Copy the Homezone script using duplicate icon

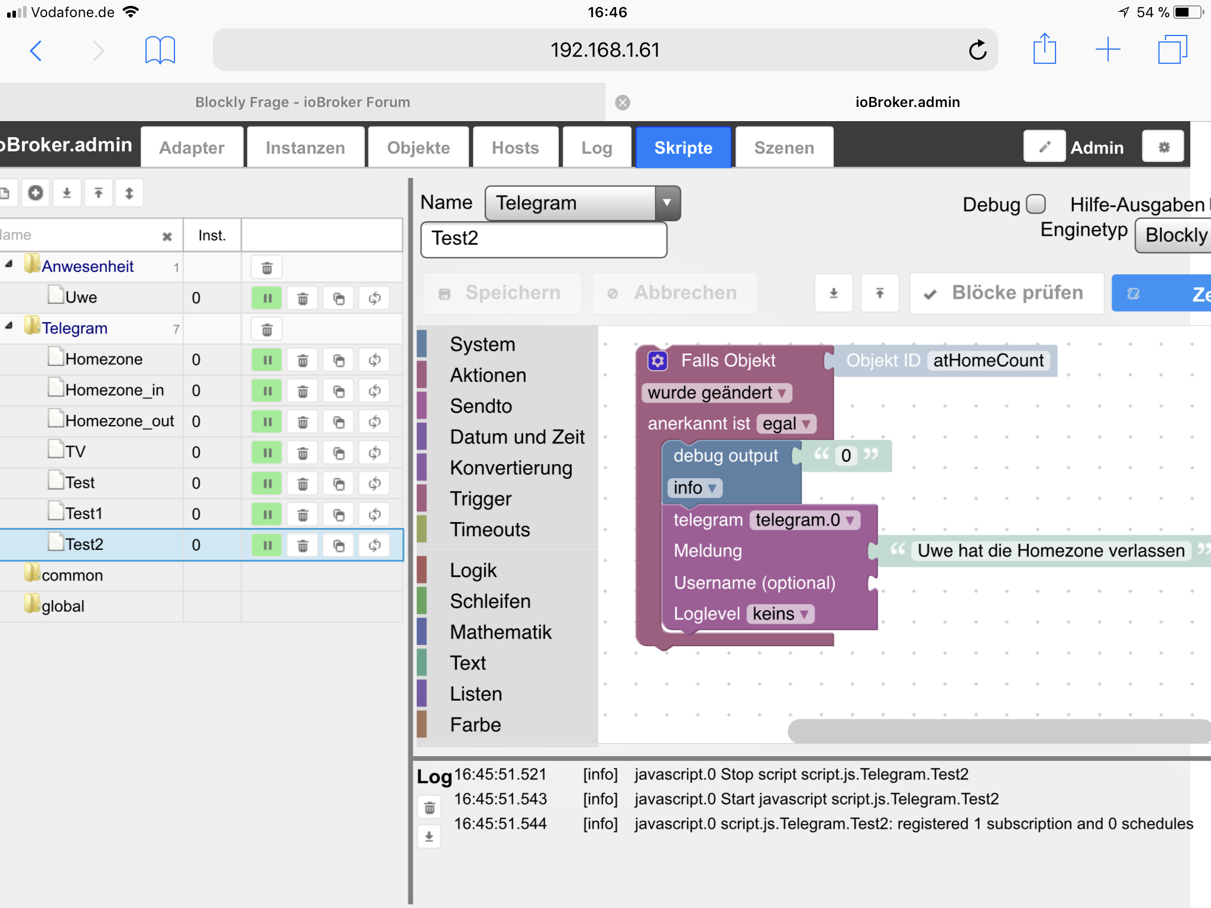pyautogui.click(x=339, y=361)
